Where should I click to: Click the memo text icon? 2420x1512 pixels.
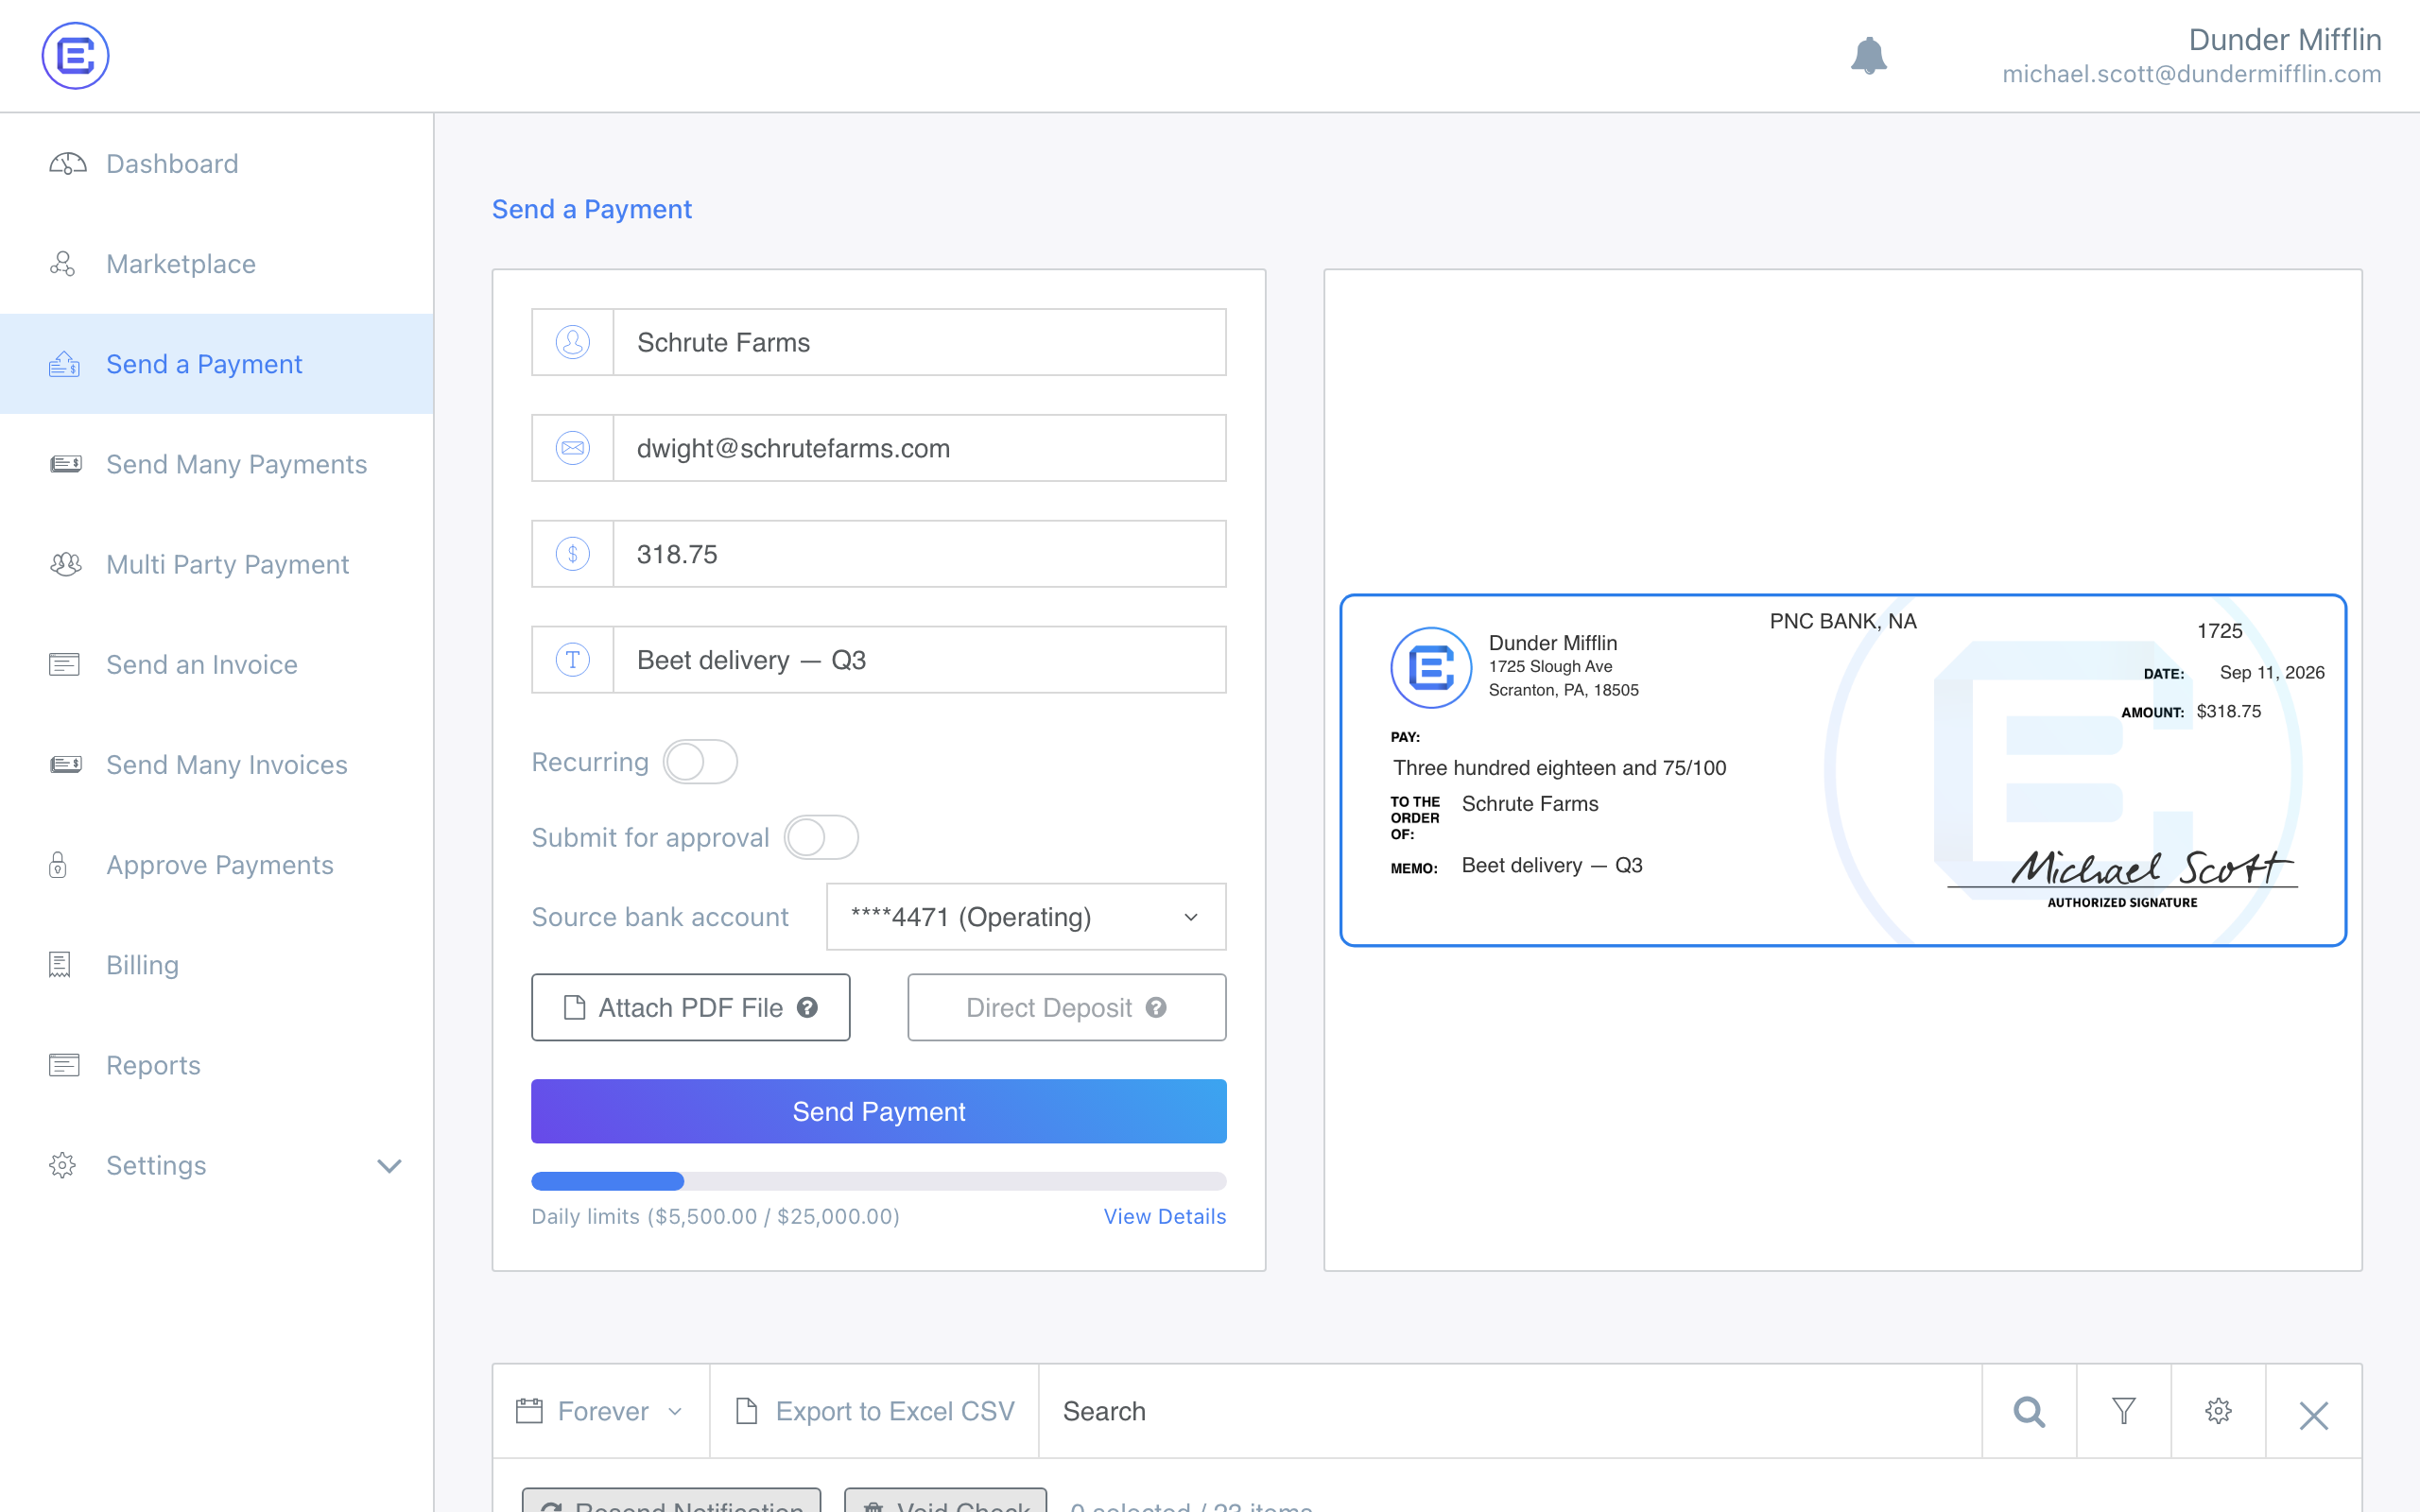pos(573,660)
